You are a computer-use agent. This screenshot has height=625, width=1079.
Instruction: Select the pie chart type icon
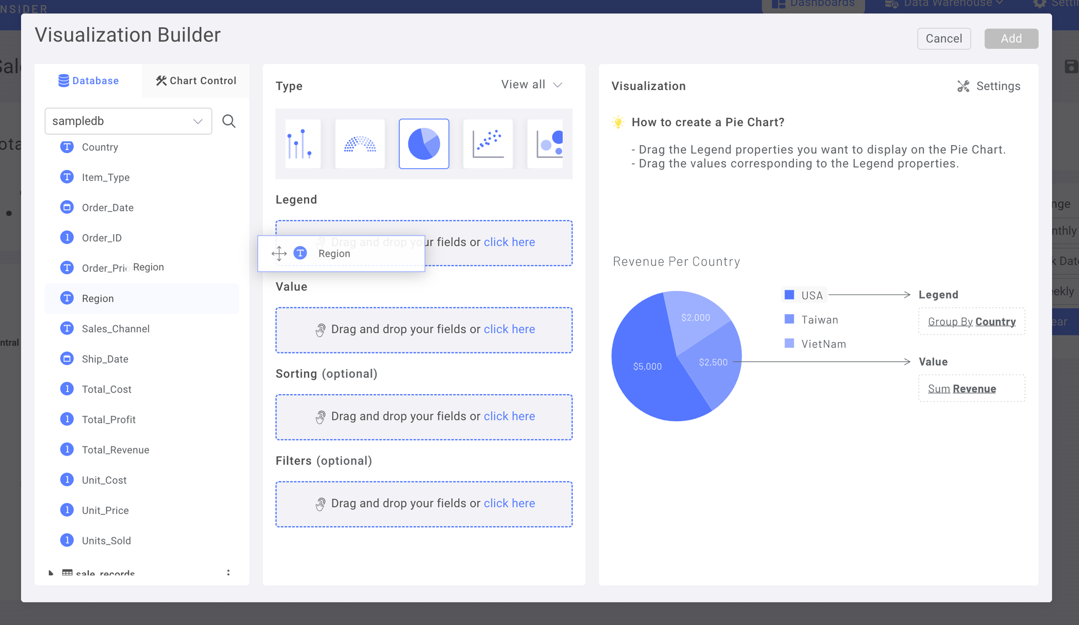coord(424,144)
